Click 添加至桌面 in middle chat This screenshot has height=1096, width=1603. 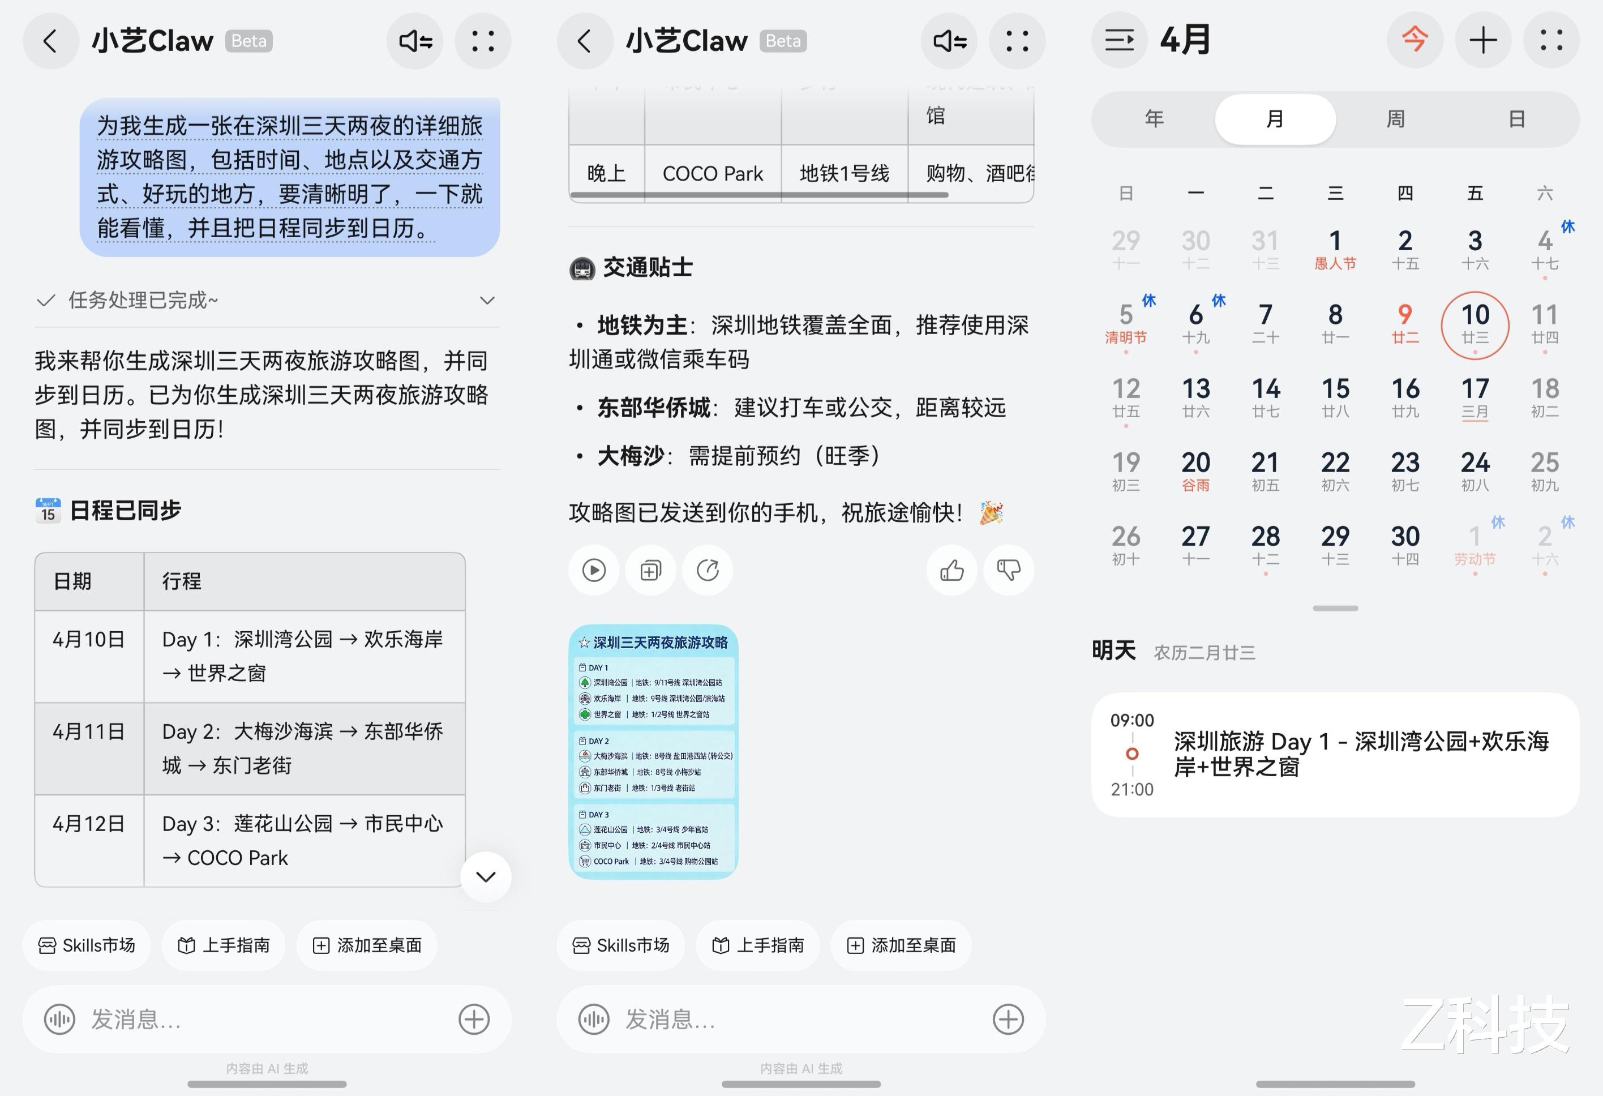901,945
